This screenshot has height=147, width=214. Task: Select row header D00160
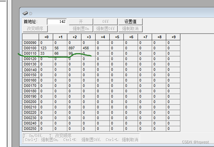click(31, 81)
